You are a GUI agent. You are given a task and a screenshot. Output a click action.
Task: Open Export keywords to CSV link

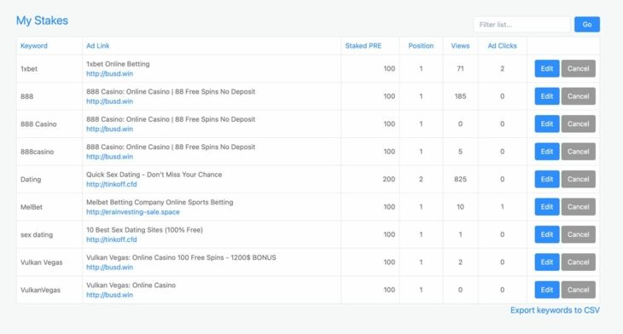point(555,310)
